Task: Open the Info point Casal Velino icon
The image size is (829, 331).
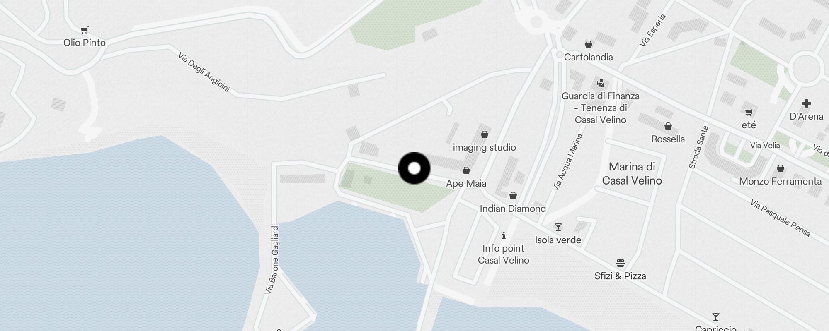Action: tap(504, 235)
